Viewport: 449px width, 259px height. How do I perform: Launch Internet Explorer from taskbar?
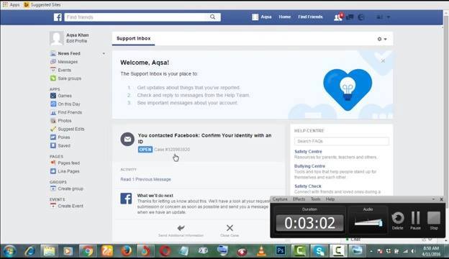pyautogui.click(x=30, y=251)
